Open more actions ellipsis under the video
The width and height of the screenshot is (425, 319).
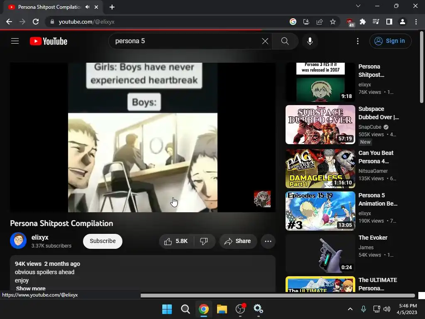click(x=268, y=241)
